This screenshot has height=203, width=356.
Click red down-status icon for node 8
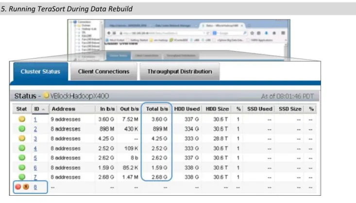point(18,187)
